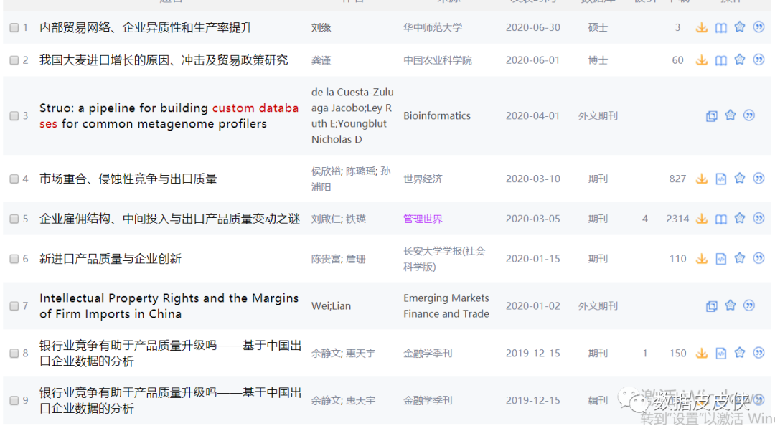The image size is (775, 436).
Task: Tick checkbox for result 1 内部贸易网络
Action: coord(14,28)
